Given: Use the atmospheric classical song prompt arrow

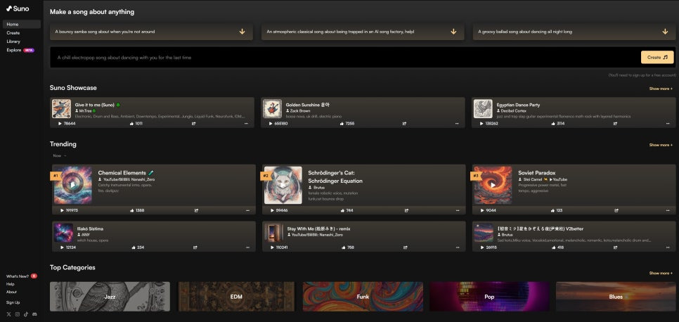Looking at the screenshot, I should click(x=453, y=32).
